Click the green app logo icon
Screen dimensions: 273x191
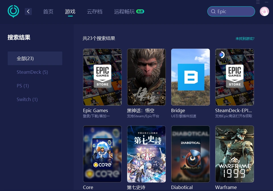pos(13,11)
